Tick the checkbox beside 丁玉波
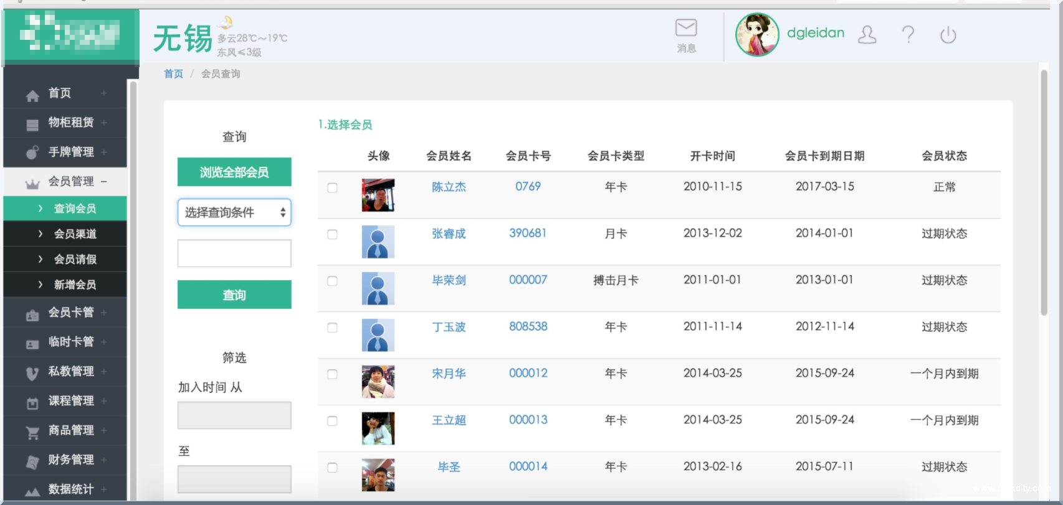This screenshot has width=1063, height=505. pyautogui.click(x=333, y=328)
